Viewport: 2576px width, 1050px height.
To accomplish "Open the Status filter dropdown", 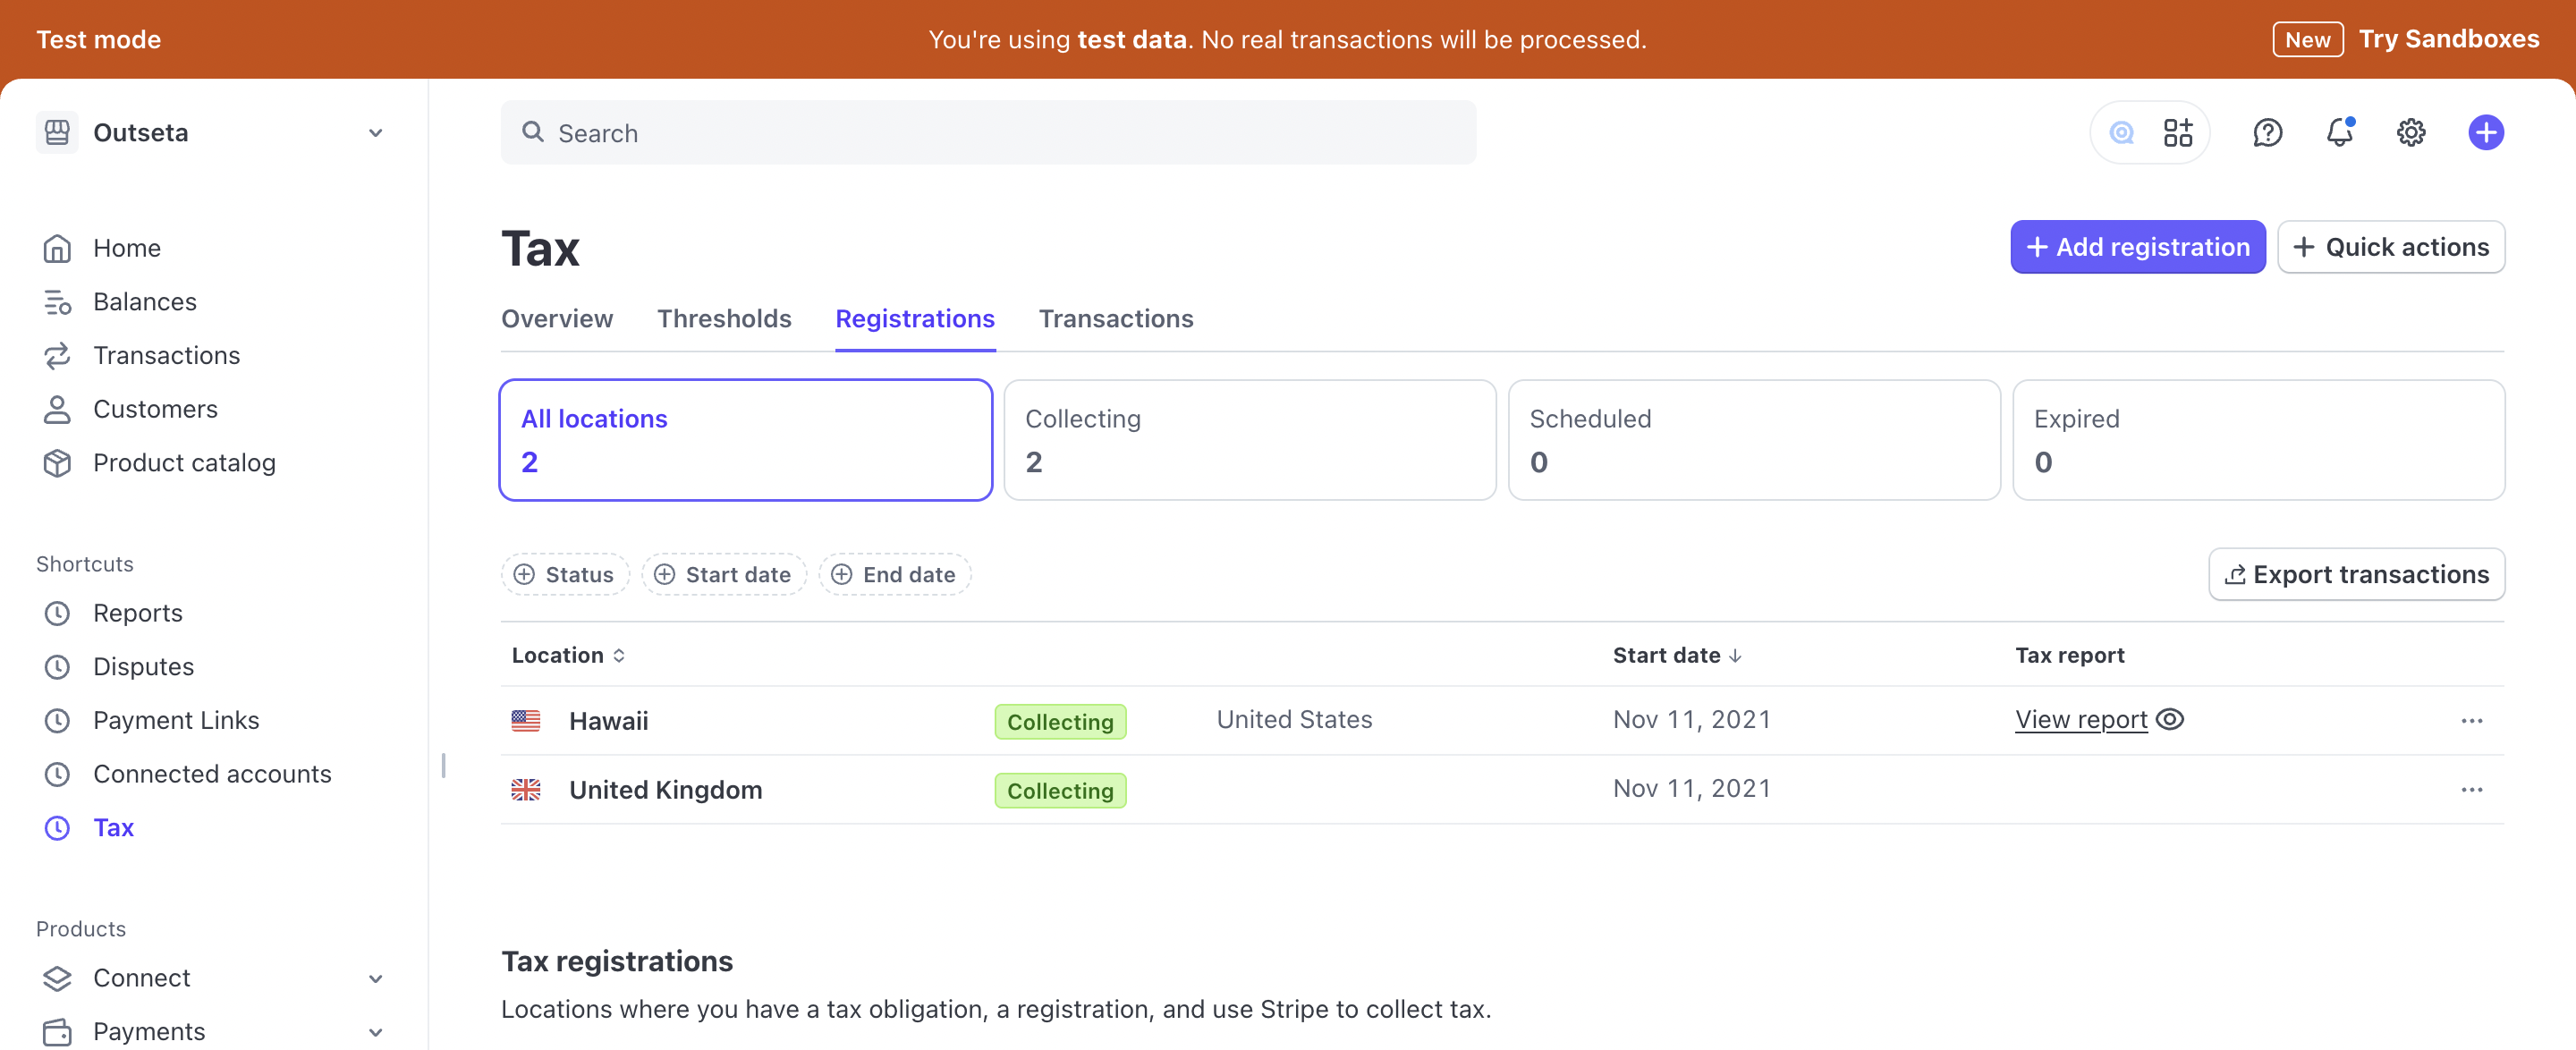I will (x=565, y=575).
